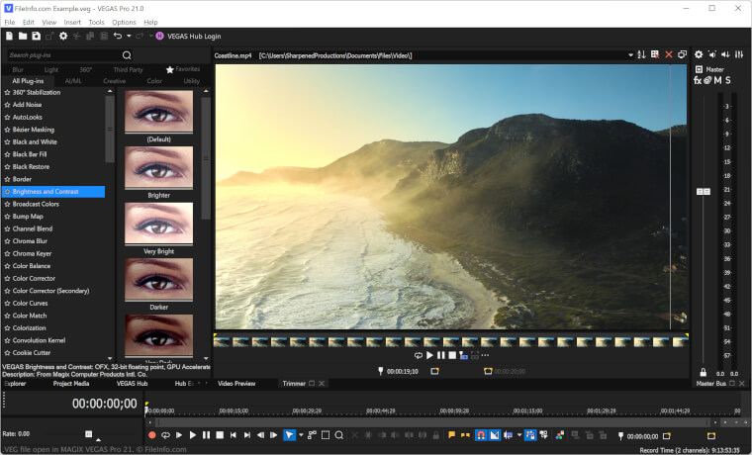The width and height of the screenshot is (752, 455).
Task: Open the Tools menu
Action: coord(96,22)
